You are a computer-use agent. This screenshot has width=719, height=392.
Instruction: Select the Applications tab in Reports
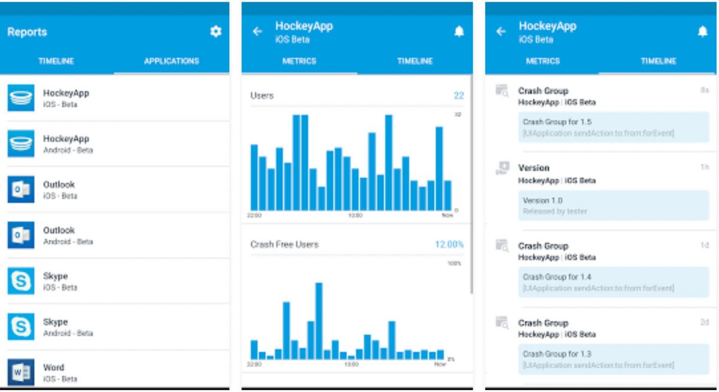pyautogui.click(x=171, y=61)
